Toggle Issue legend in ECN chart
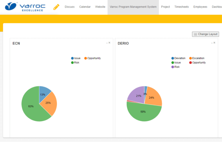The height and width of the screenshot is (142, 222). (76, 58)
